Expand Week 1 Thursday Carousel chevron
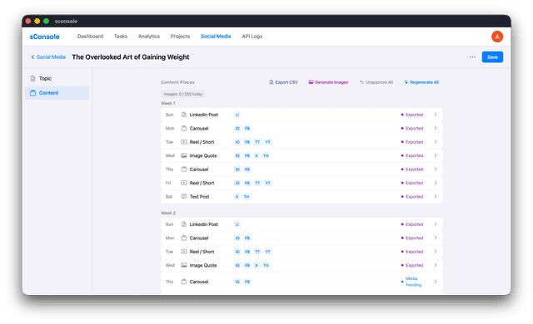This screenshot has width=533, height=324. (x=436, y=169)
